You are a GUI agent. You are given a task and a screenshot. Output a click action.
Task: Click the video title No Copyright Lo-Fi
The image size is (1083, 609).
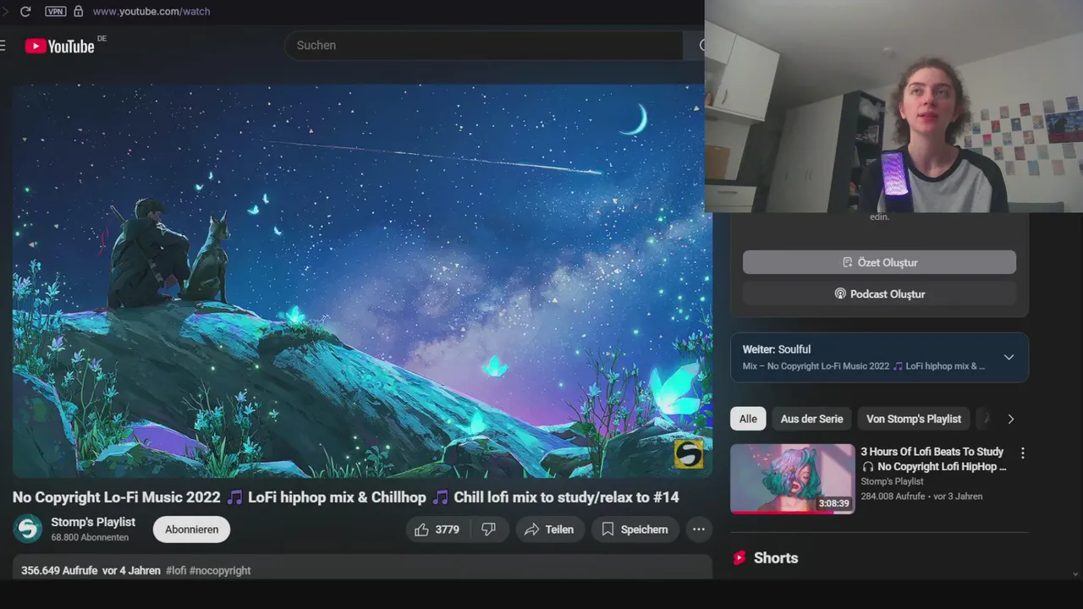[345, 497]
